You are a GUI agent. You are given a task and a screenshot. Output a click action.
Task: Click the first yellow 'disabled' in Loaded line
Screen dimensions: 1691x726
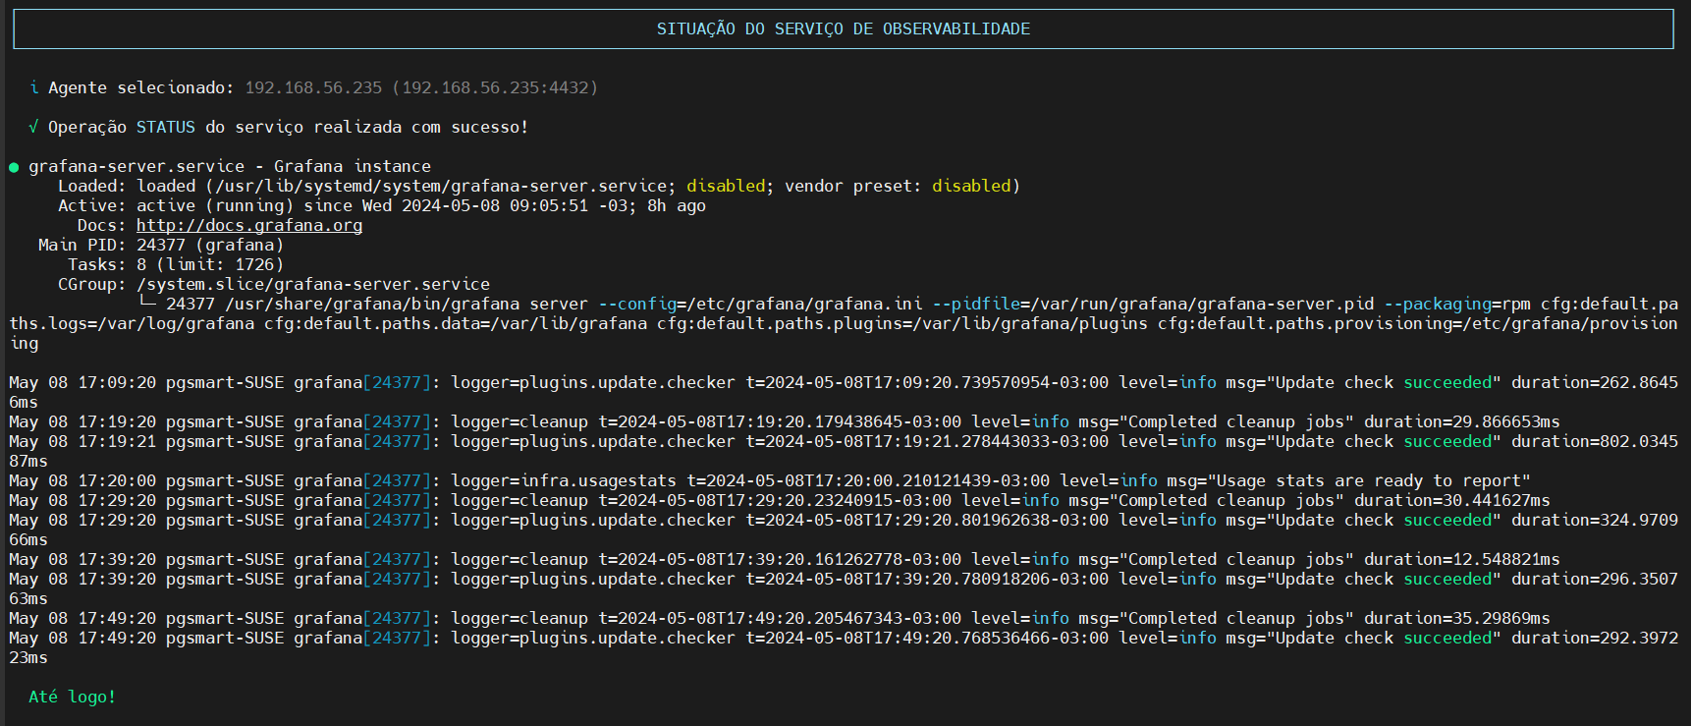pos(726,186)
